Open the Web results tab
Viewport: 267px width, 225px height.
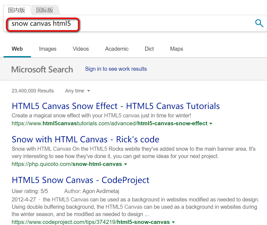(x=17, y=49)
